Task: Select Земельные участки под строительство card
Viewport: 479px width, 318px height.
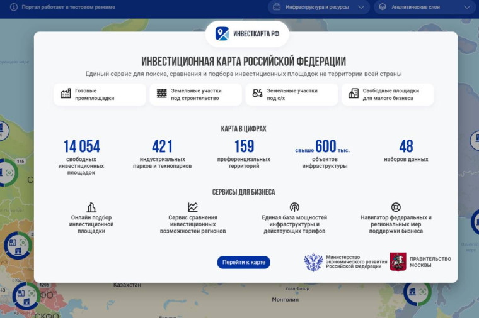Action: tap(196, 94)
